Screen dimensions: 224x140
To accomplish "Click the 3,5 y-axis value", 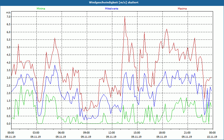I will tap(8, 70).
